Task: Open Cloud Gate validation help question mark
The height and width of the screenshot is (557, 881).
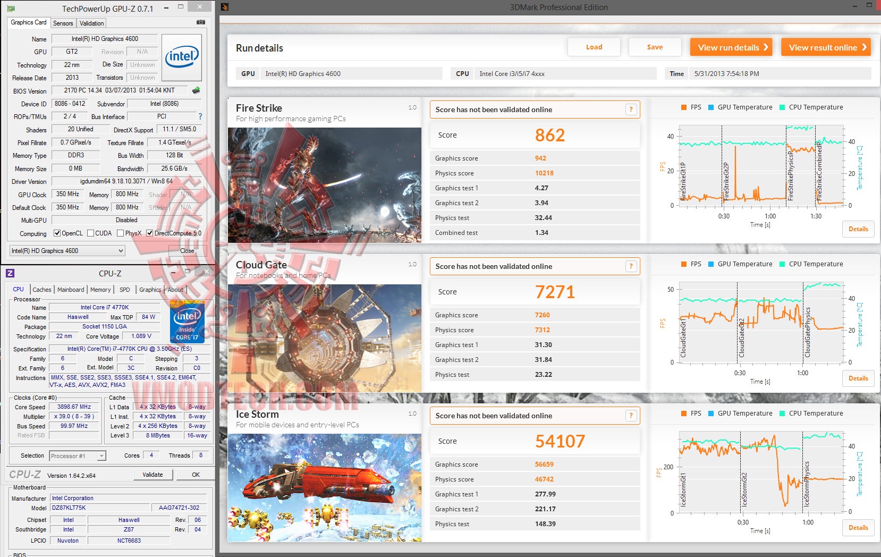Action: 631,266
